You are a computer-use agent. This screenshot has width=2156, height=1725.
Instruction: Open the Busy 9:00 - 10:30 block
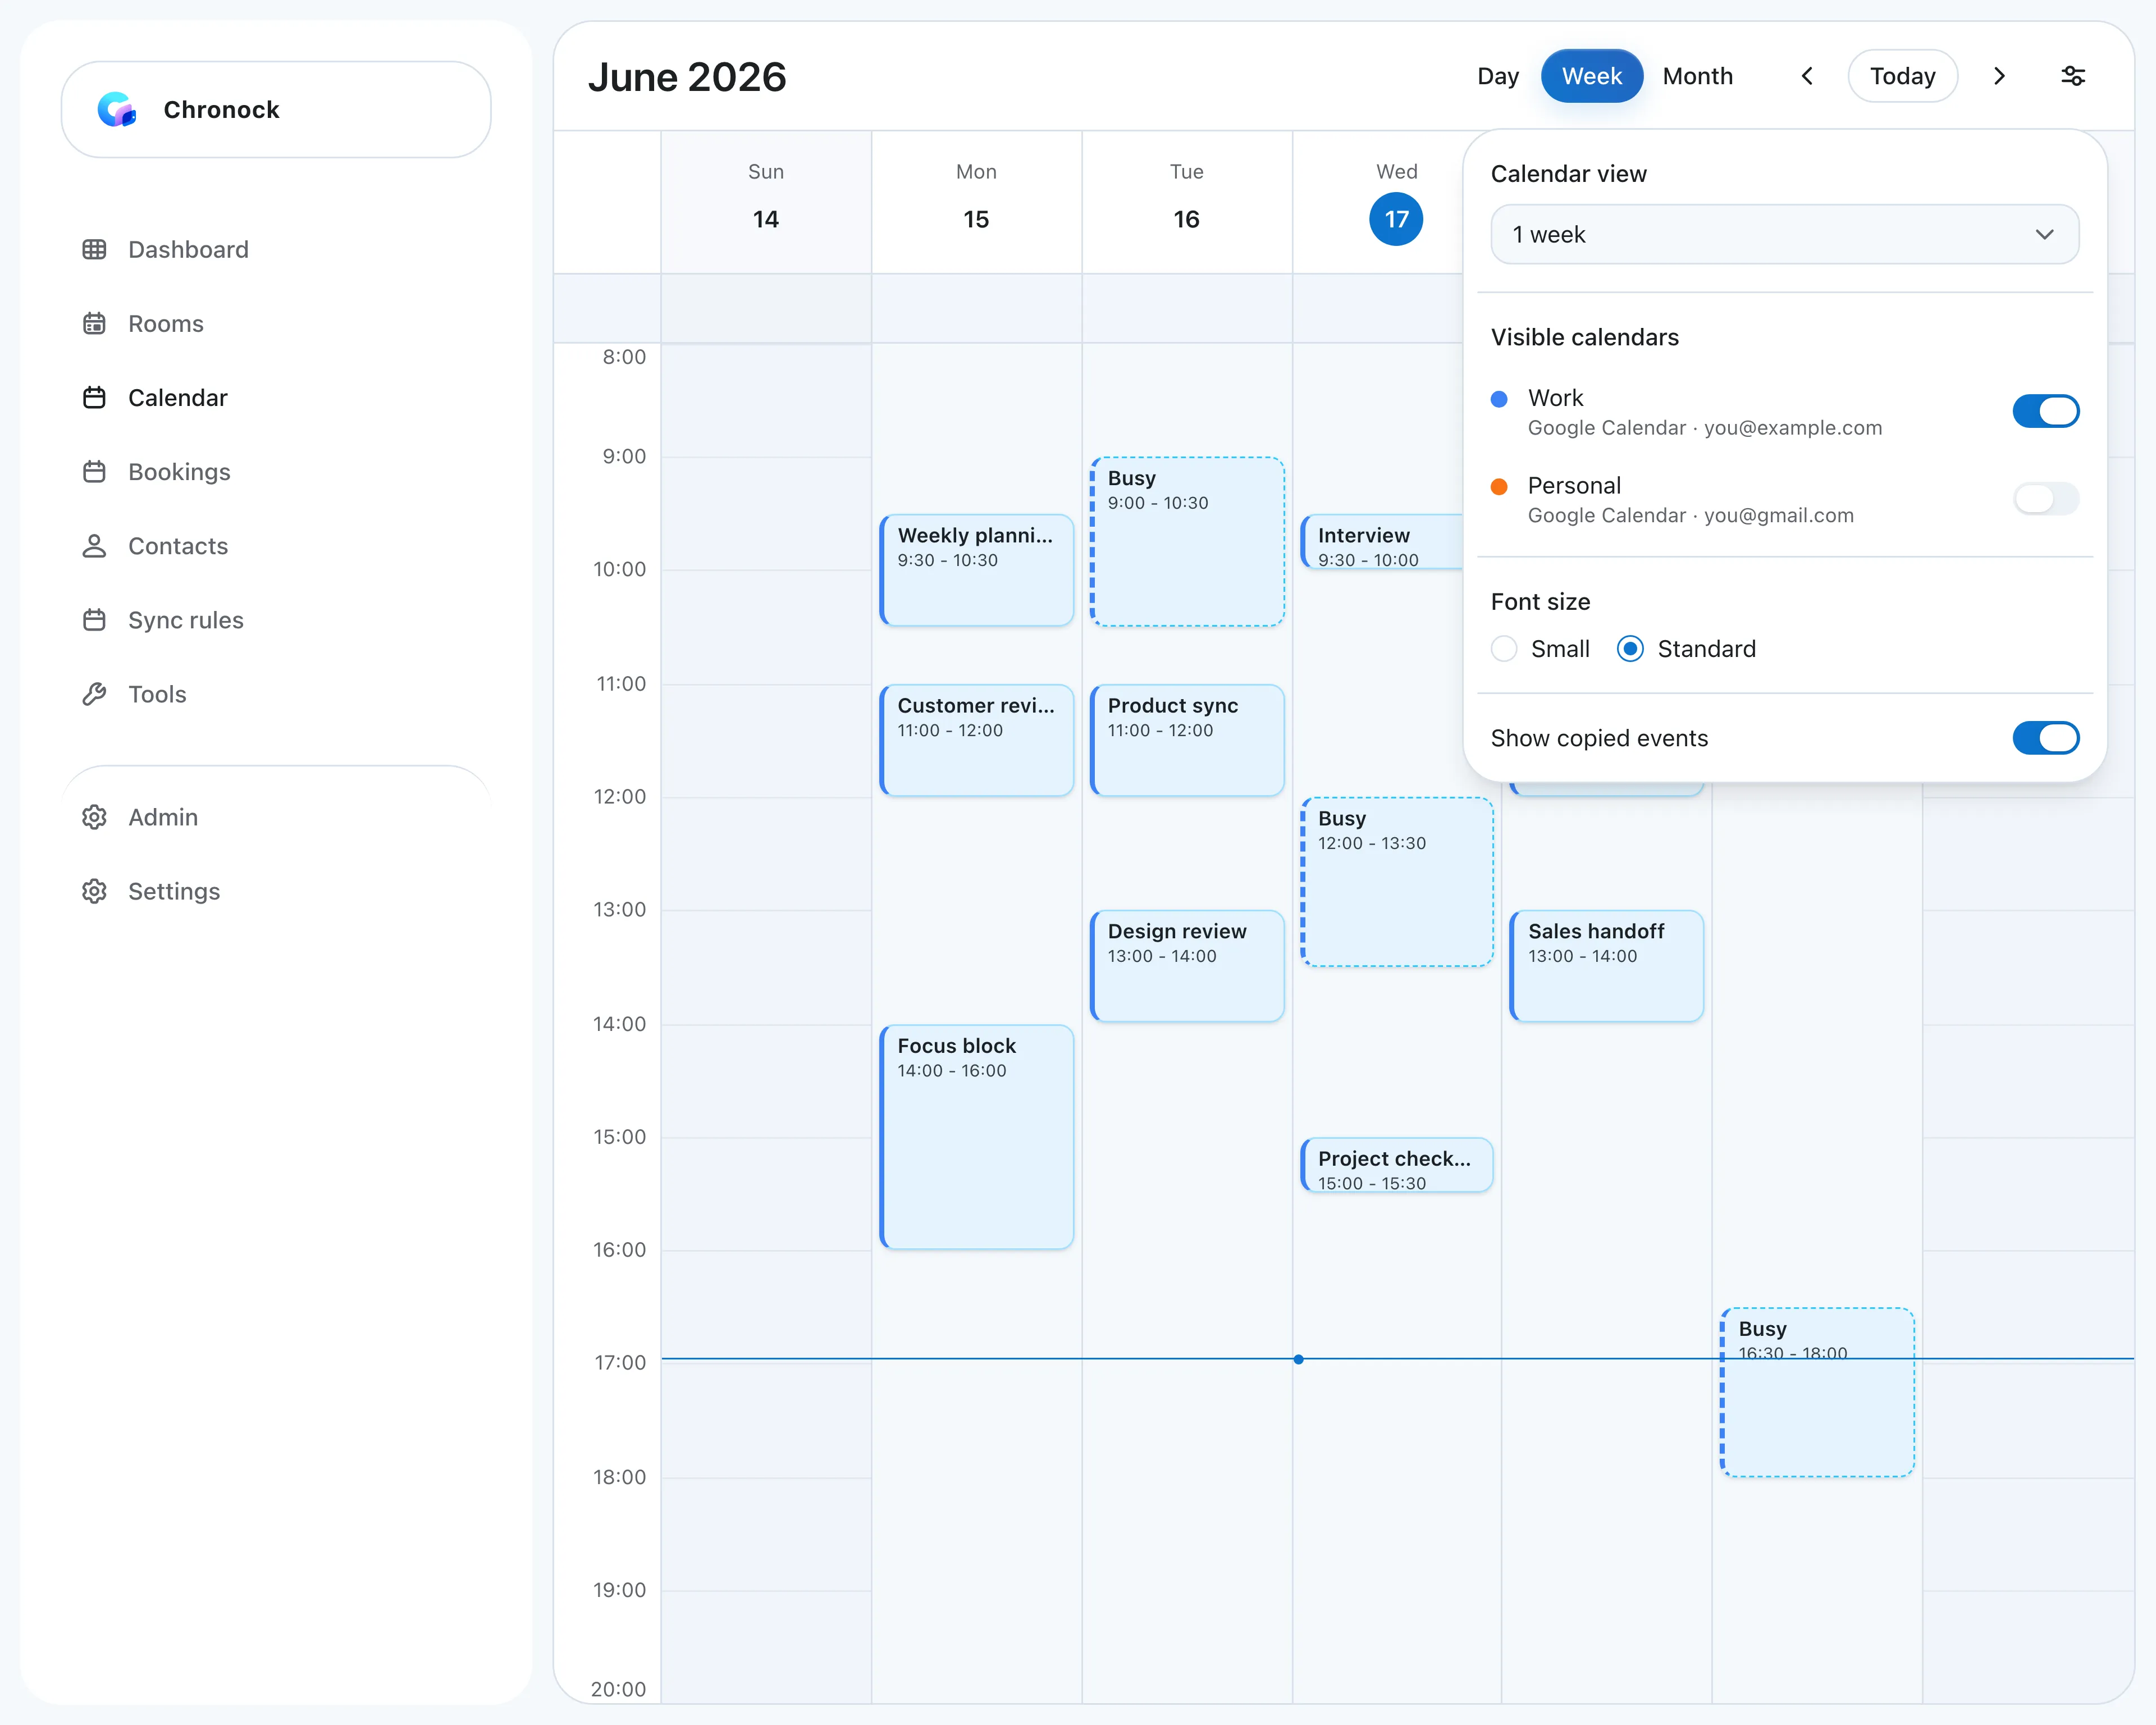(1186, 541)
